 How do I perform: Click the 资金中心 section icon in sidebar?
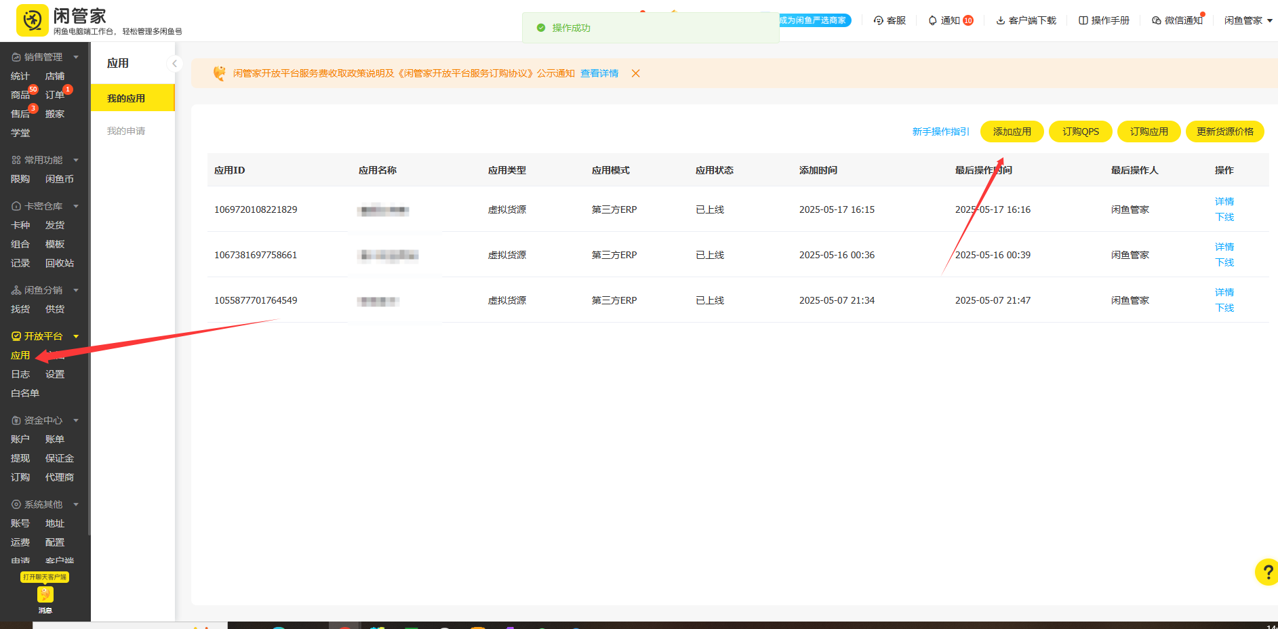(15, 420)
